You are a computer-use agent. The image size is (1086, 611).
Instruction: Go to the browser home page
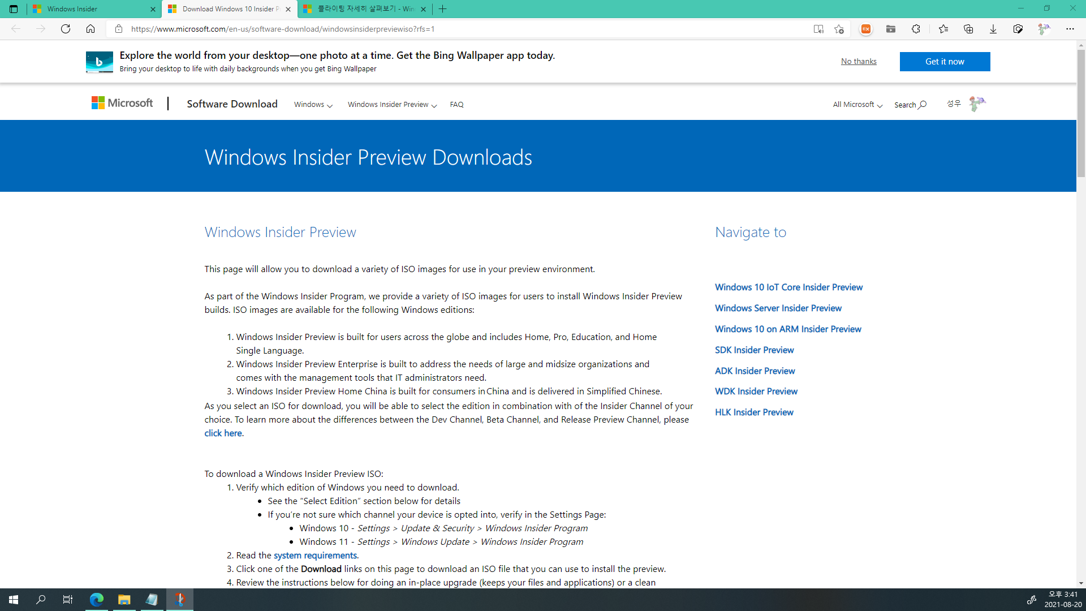90,29
